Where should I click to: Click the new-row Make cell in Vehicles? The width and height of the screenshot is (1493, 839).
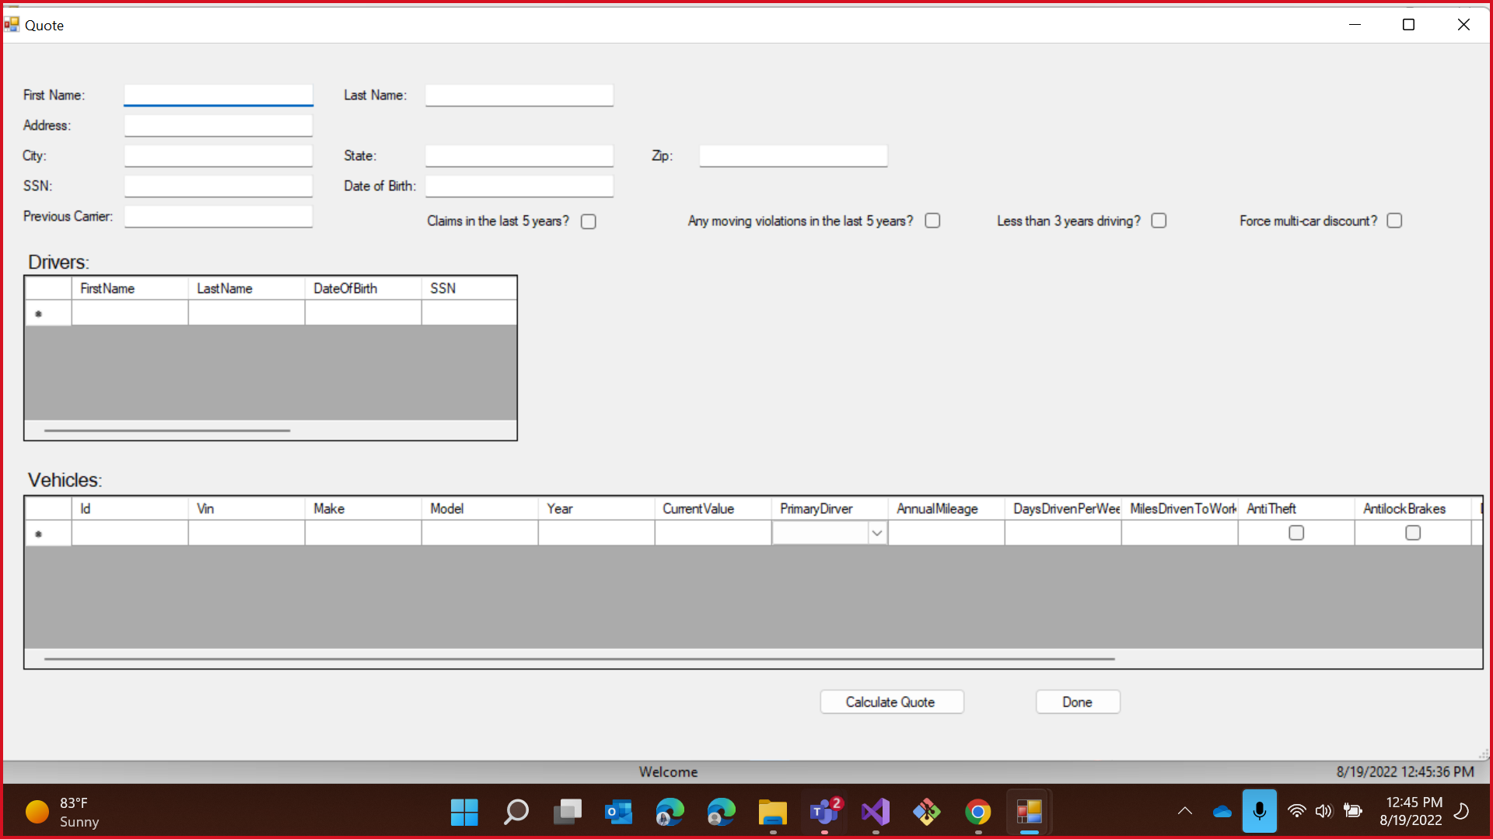[x=363, y=533]
